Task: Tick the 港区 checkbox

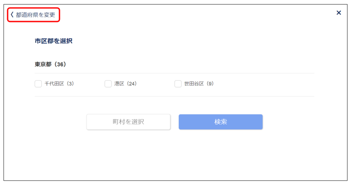Action: (x=108, y=84)
